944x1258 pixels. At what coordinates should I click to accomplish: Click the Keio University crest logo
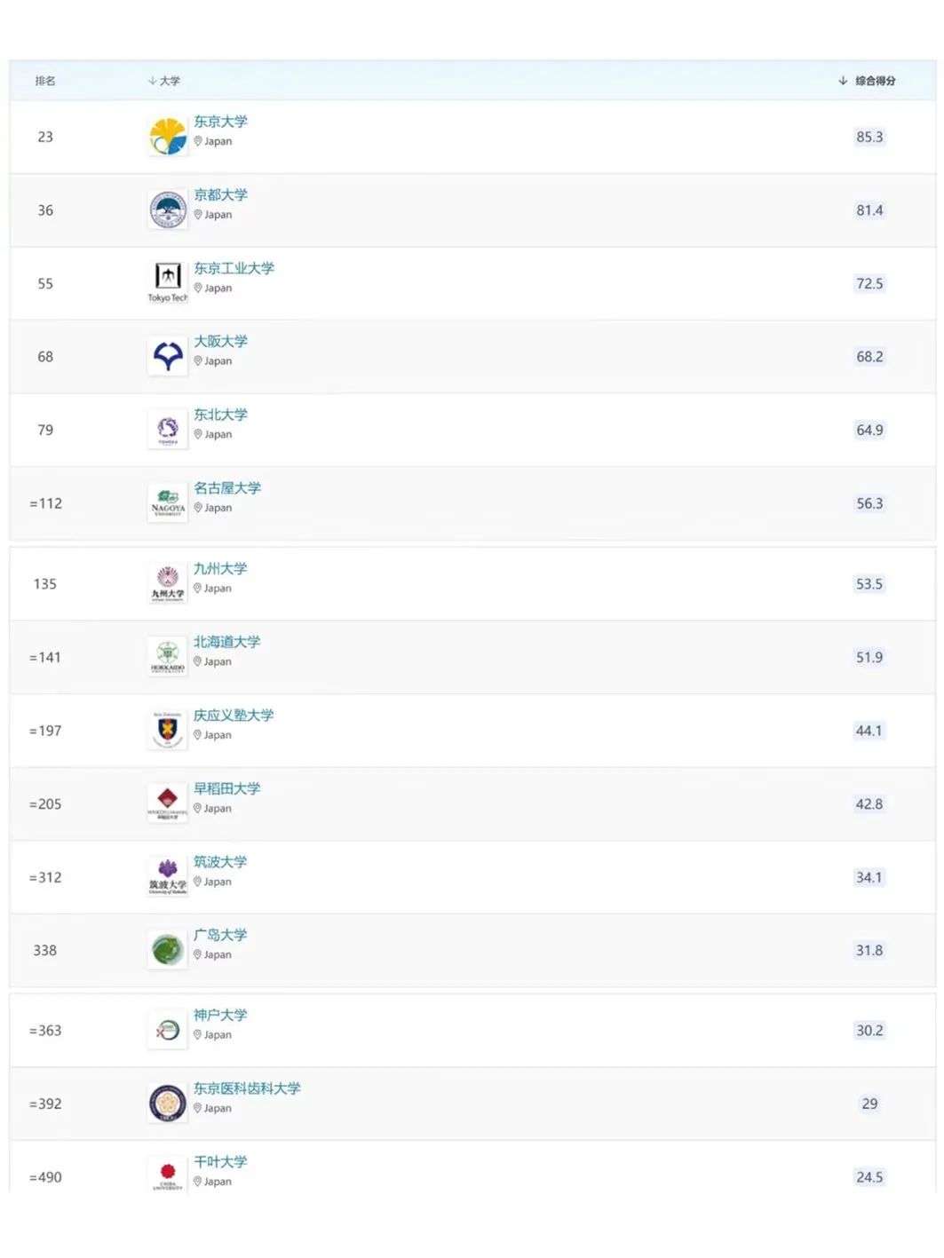click(168, 731)
